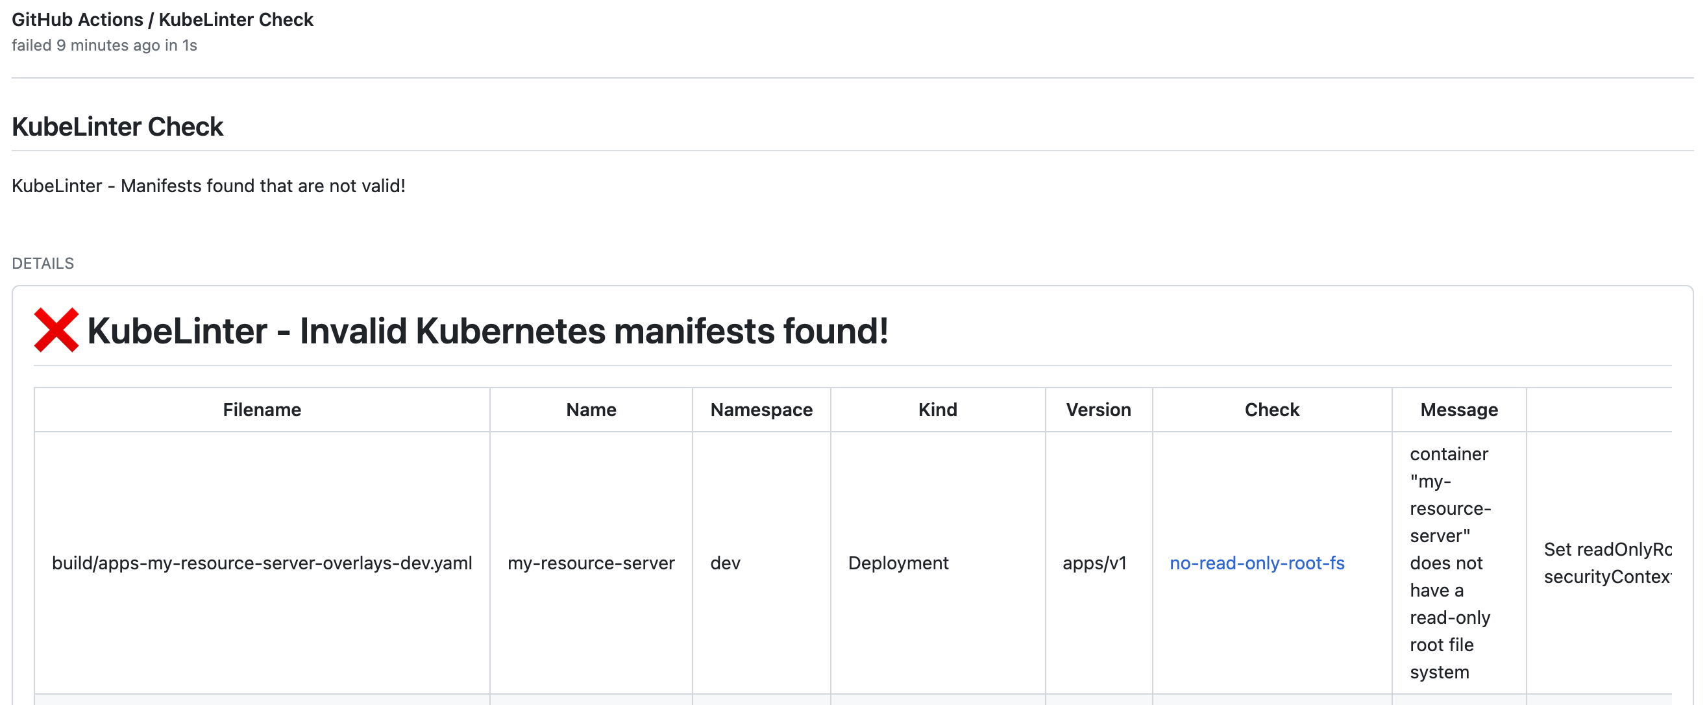
Task: Click the Deployment kind cell
Action: click(898, 563)
